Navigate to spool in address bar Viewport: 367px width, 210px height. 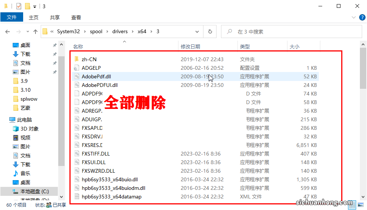point(96,31)
